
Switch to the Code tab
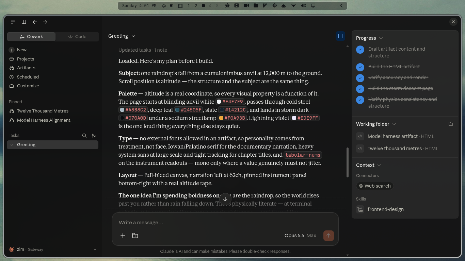pos(77,37)
